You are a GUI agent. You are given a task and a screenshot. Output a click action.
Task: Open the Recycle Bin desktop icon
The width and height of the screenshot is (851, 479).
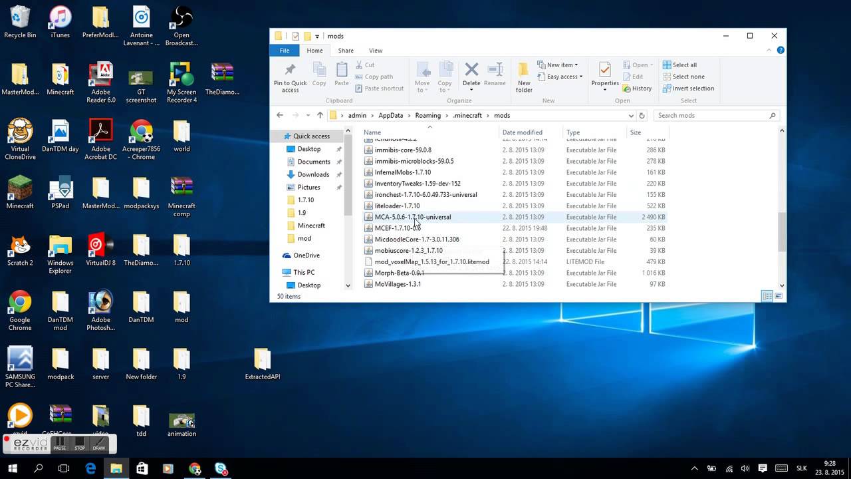[20, 23]
